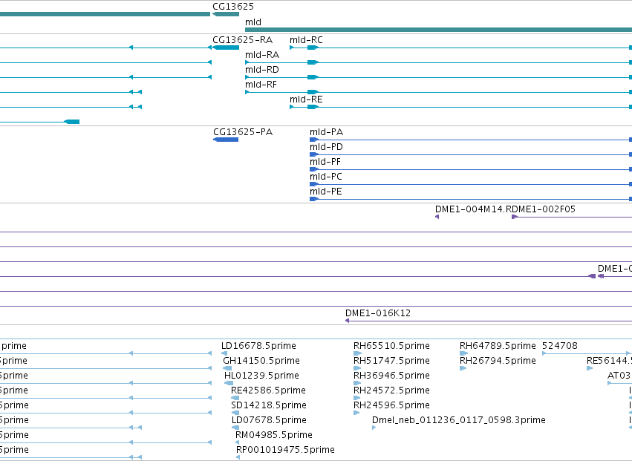The height and width of the screenshot is (461, 632).
Task: Click the RH65510.5prime EST label
Action: point(391,346)
